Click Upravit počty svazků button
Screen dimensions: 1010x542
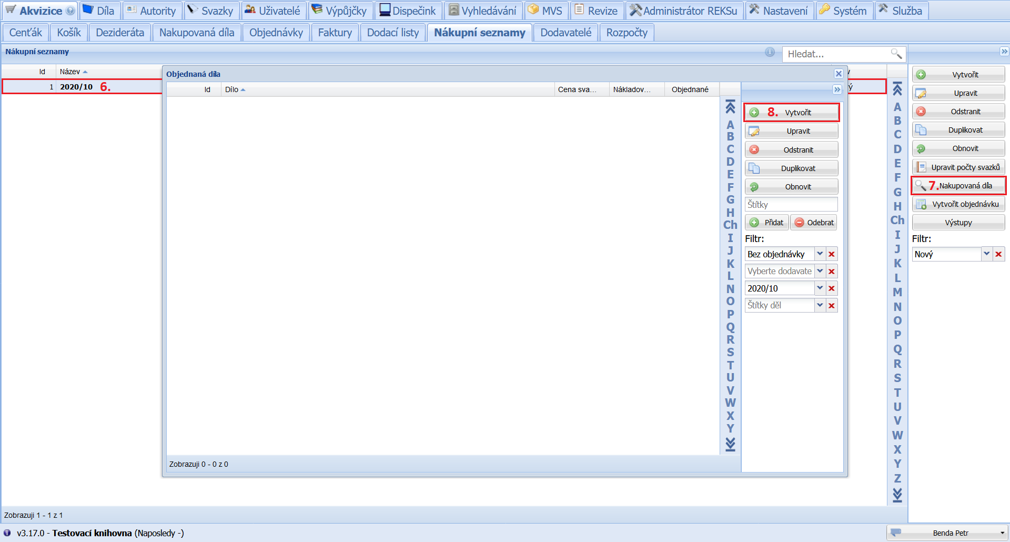958,167
